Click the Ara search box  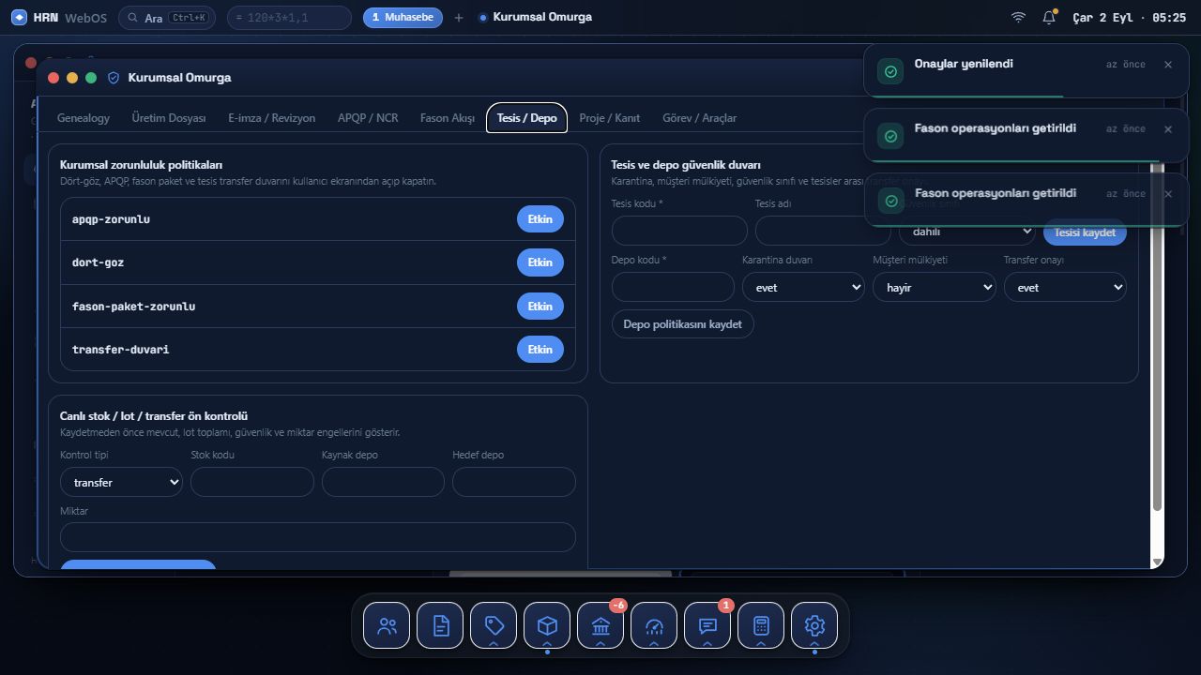click(x=168, y=18)
